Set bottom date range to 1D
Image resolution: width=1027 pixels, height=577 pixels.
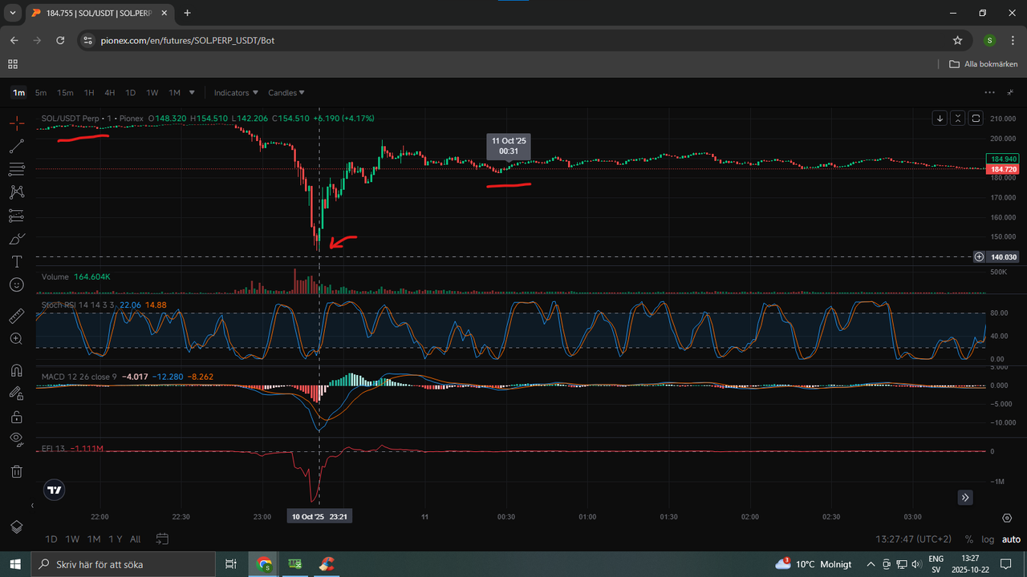click(x=51, y=539)
